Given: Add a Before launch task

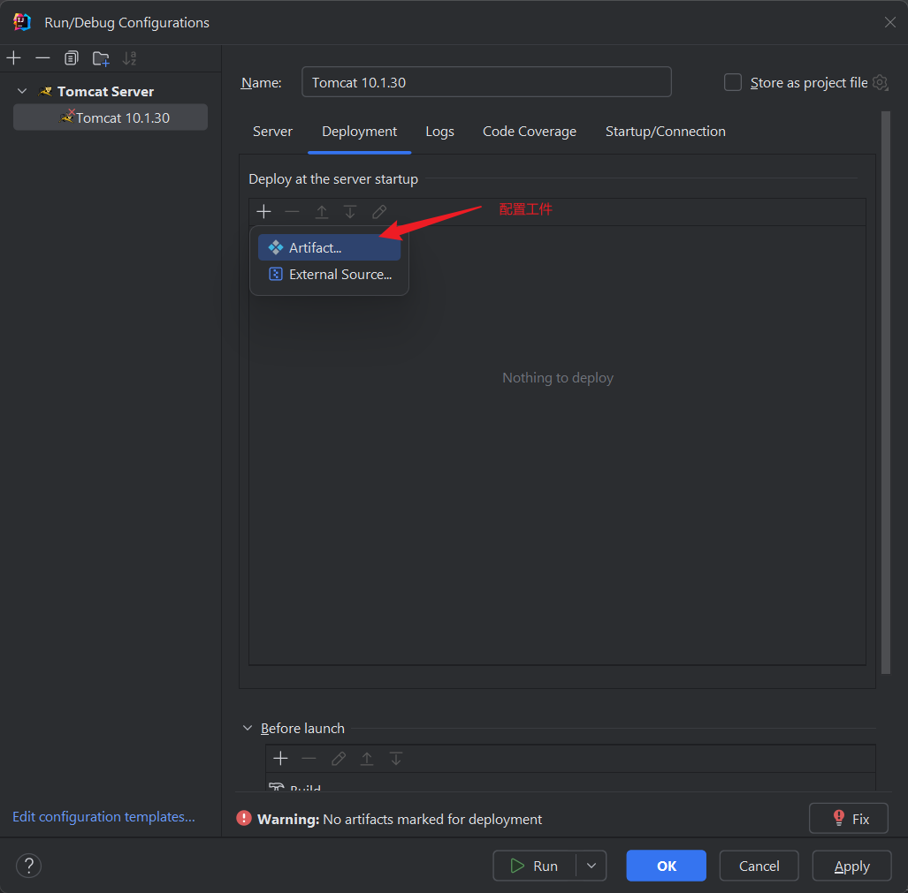Looking at the screenshot, I should (x=281, y=758).
